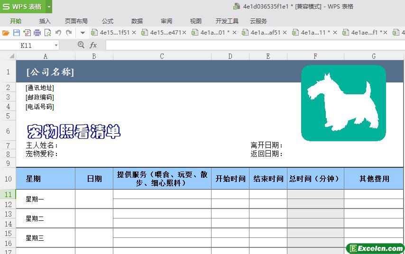Close document tab 4e1a...11
This screenshot has width=405, height=254.
click(x=335, y=33)
